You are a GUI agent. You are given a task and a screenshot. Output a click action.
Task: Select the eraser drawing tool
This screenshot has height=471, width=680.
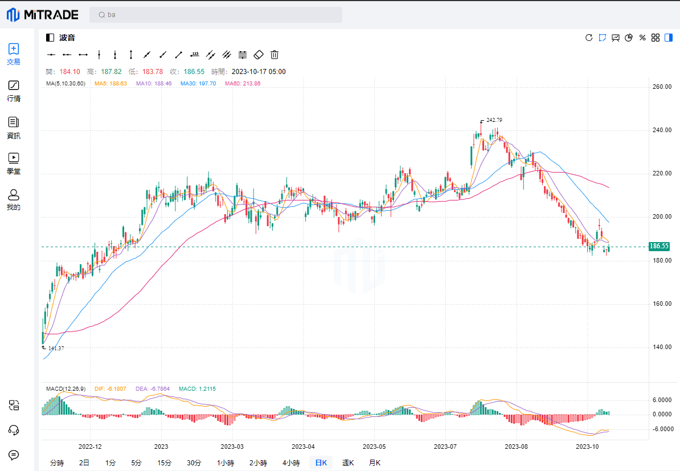(x=259, y=55)
